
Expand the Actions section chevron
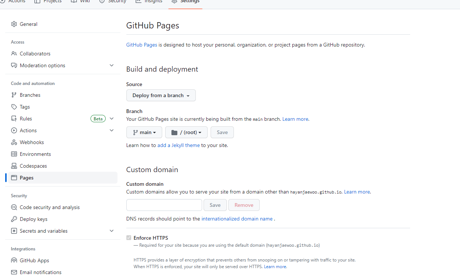[x=112, y=130]
